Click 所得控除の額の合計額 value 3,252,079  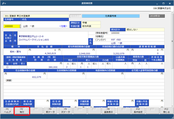coord(119,54)
